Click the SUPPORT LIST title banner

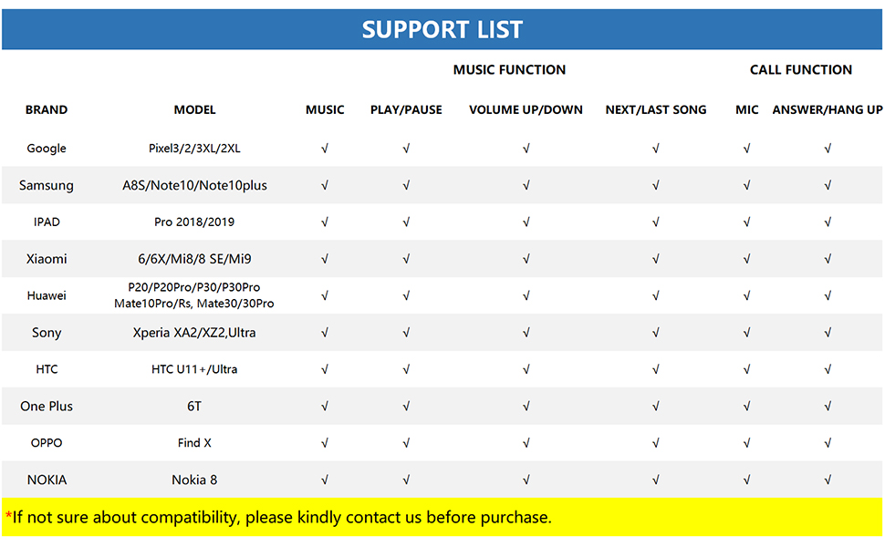click(442, 28)
